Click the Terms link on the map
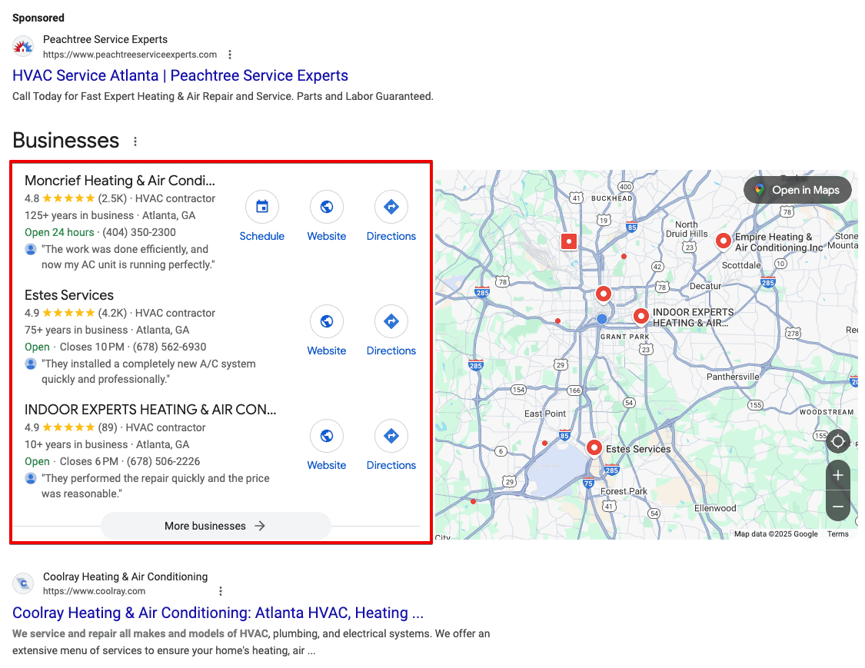Screen dimensions: 865x668 837,533
